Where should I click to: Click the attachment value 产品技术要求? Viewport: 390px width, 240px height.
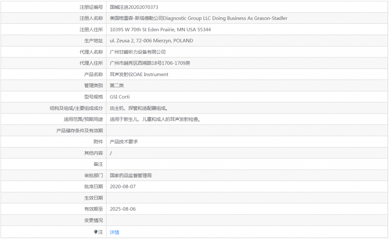pos(124,142)
